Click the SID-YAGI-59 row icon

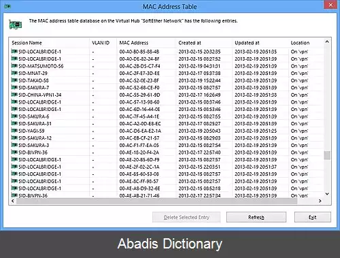14,131
